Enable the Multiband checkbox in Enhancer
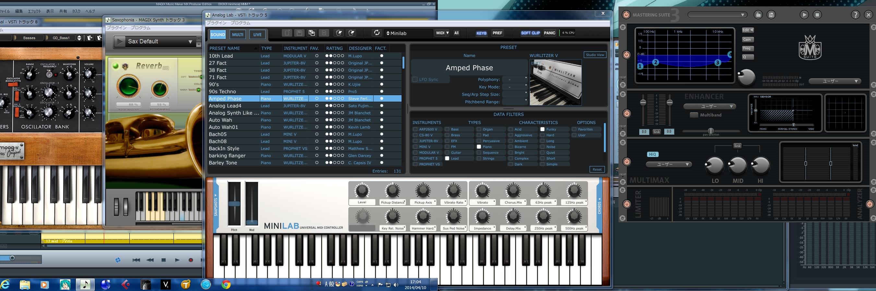The width and height of the screenshot is (876, 291). [694, 115]
